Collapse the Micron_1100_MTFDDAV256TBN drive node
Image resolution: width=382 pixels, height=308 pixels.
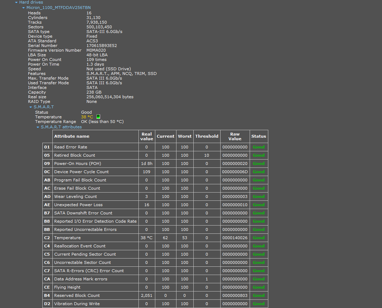tap(23, 8)
